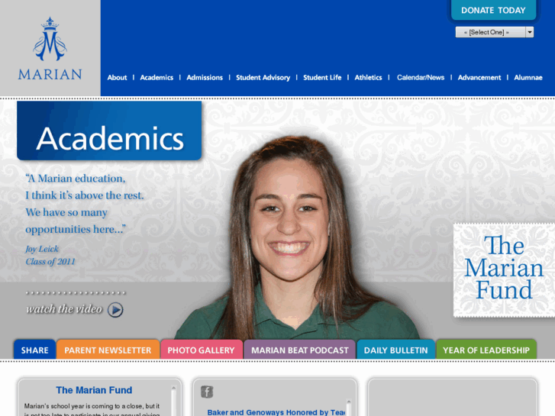The image size is (555, 416).
Task: Open Baker and Genoways Honored news link
Action: pyautogui.click(x=276, y=412)
